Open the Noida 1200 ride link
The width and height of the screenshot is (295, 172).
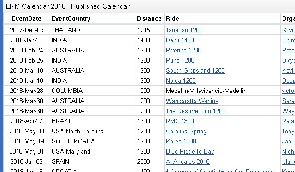coord(181,81)
